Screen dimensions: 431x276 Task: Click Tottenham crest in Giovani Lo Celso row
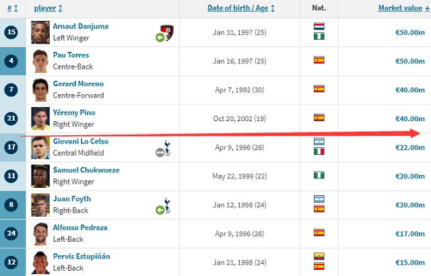pyautogui.click(x=167, y=148)
